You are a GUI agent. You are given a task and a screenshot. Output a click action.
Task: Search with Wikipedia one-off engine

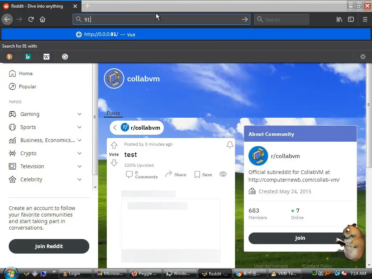tap(46, 56)
